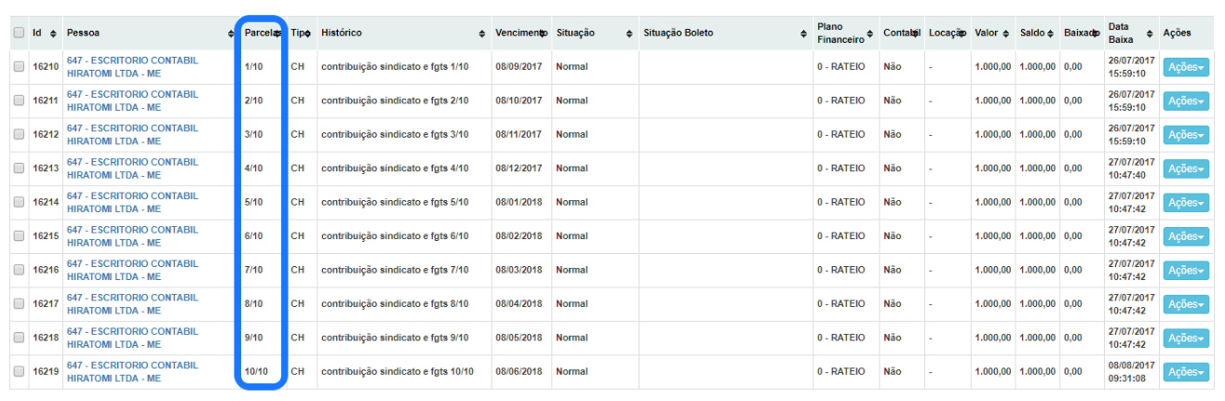The width and height of the screenshot is (1225, 401).
Task: Expand Ações menu for row 16214
Action: click(1186, 202)
